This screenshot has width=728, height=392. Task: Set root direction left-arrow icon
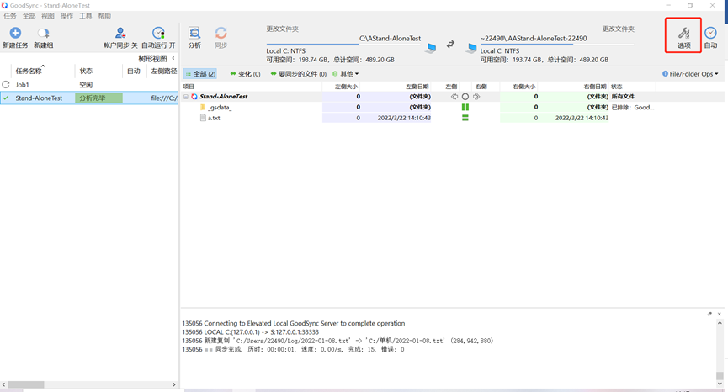point(454,97)
